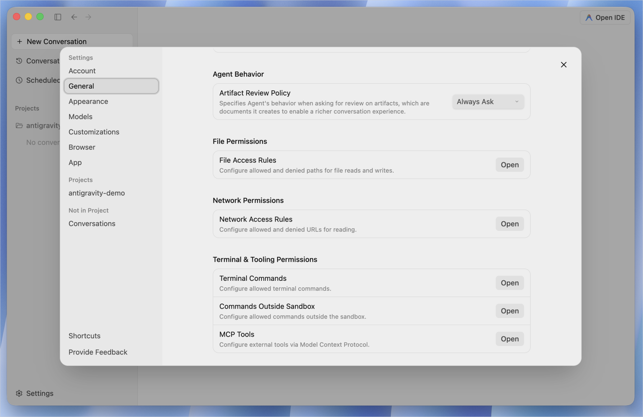Click the Conversations history icon in sidebar
This screenshot has height=417, width=643.
(19, 61)
